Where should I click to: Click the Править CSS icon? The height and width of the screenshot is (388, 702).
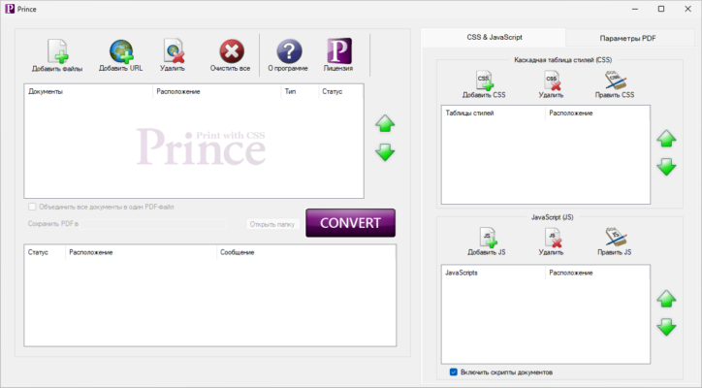pyautogui.click(x=615, y=81)
